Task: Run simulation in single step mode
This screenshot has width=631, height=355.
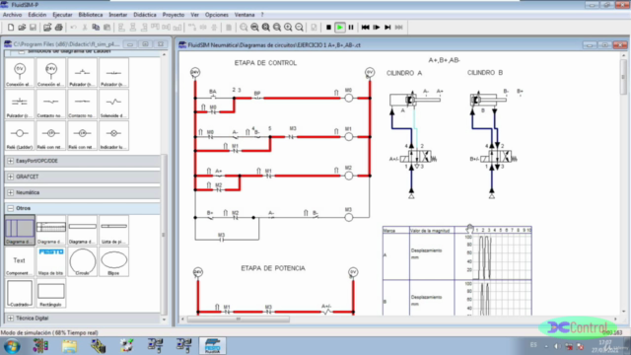Action: pyautogui.click(x=377, y=28)
